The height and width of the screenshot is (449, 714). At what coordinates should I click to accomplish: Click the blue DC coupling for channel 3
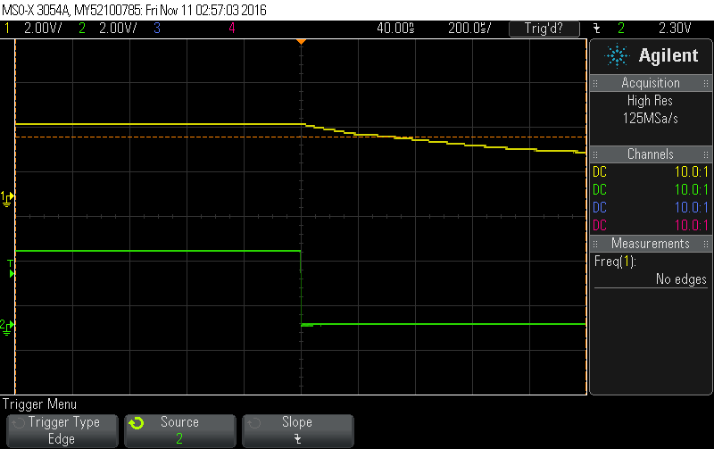[x=600, y=208]
